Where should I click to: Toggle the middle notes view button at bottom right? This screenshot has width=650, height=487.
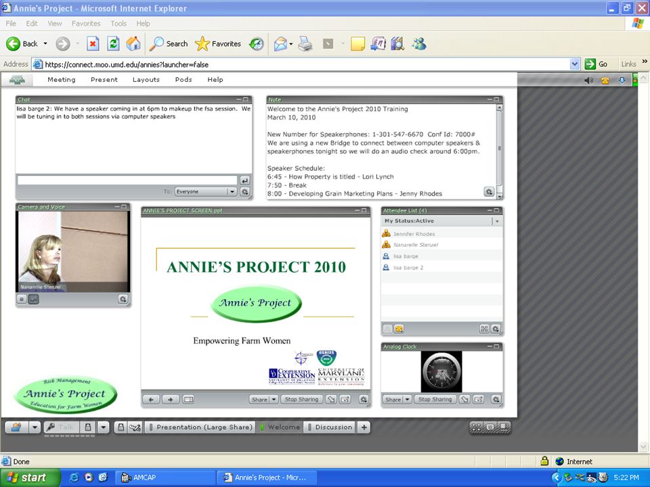(490, 427)
